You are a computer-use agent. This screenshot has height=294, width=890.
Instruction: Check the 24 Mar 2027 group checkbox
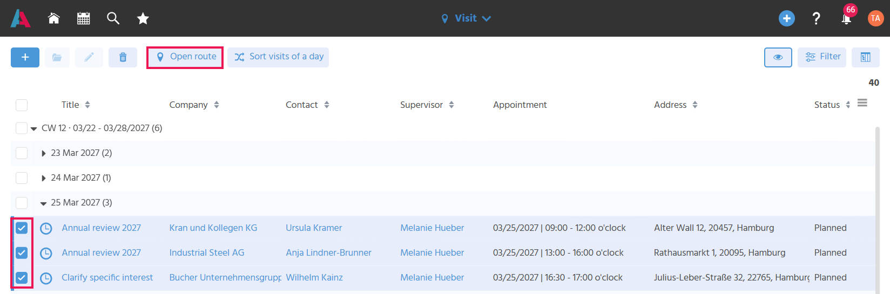click(22, 177)
